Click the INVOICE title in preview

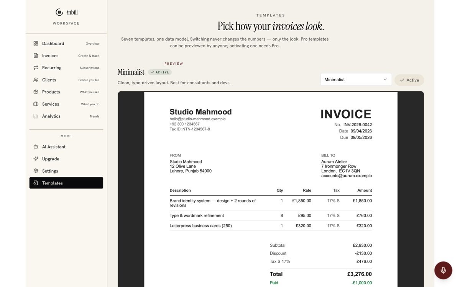tap(346, 114)
